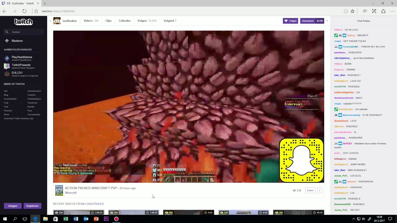Image resolution: width=397 pixels, height=223 pixels.
Task: Click the Edge Share icon
Action: [x=383, y=11]
